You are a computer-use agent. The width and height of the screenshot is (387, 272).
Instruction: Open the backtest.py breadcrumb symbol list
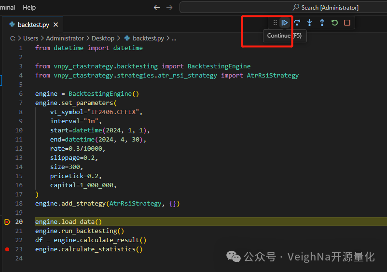click(148, 38)
